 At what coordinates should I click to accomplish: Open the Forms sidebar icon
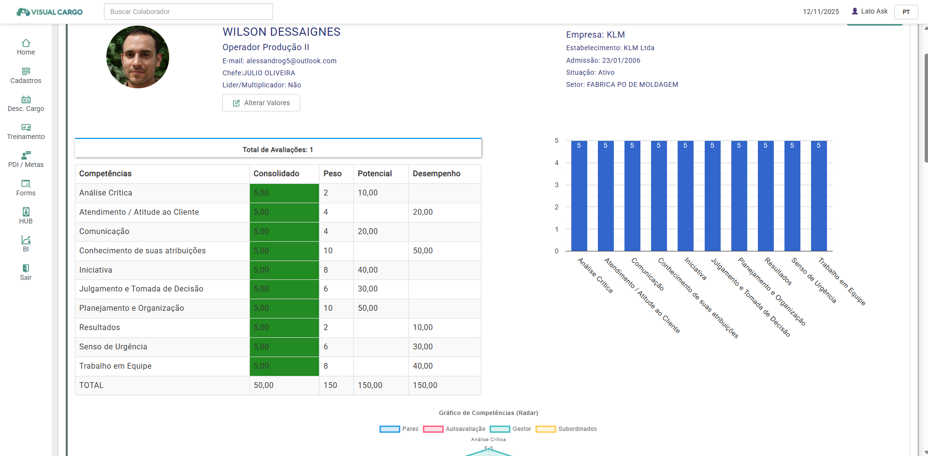26,184
